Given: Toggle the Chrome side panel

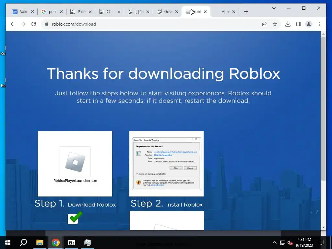Looking at the screenshot, I should pyautogui.click(x=298, y=24).
